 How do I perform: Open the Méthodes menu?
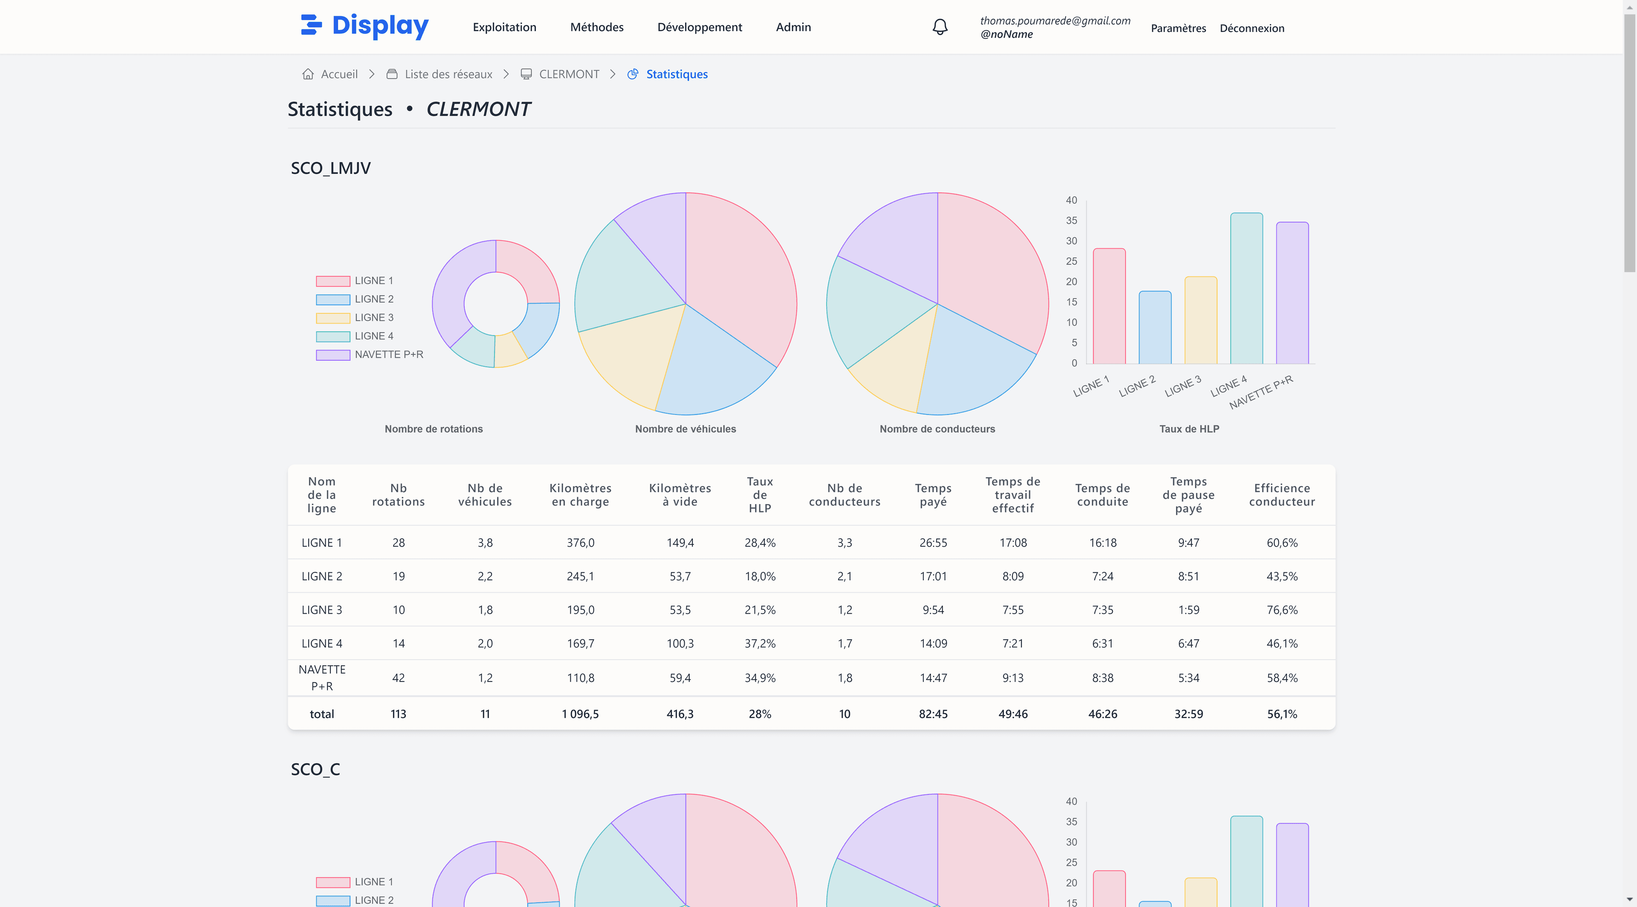tap(597, 27)
